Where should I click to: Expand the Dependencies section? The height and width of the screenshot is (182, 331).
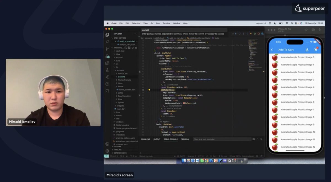coord(120,153)
